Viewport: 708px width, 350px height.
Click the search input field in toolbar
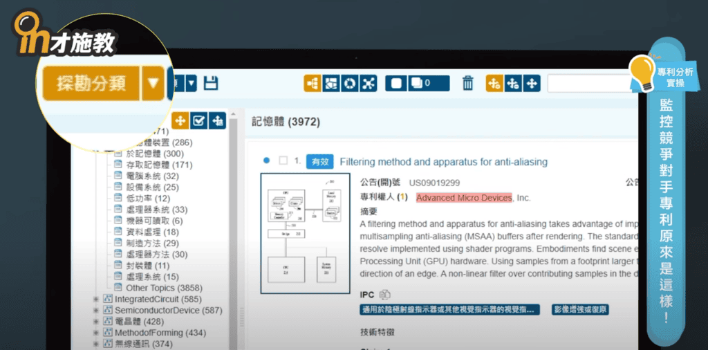pyautogui.click(x=591, y=84)
